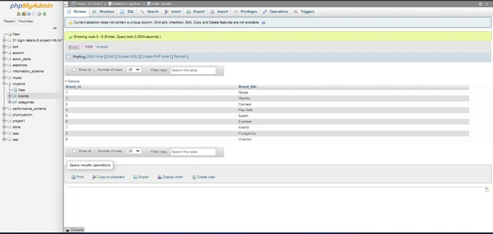Expand the information_schema database node
This screenshot has height=234, width=493.
click(4, 71)
